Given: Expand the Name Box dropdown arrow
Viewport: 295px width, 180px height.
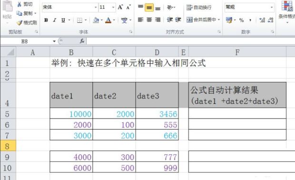Looking at the screenshot, I should click(54, 41).
